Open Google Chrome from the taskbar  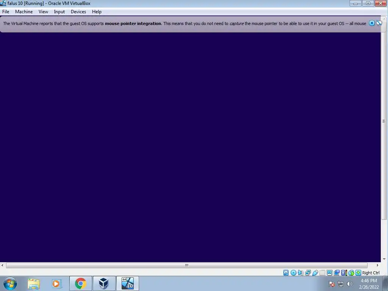point(80,283)
